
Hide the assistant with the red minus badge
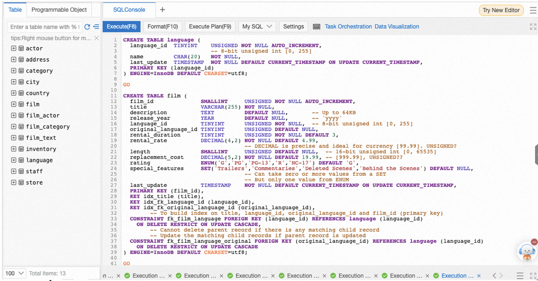(534, 242)
